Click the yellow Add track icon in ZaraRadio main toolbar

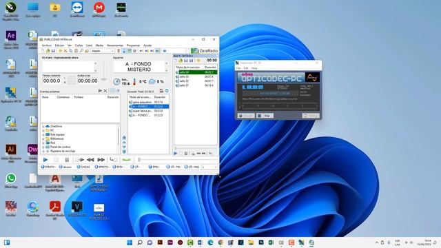point(60,51)
